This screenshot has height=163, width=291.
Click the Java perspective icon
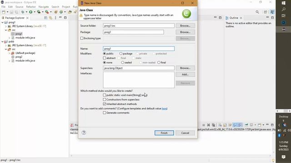272,12
